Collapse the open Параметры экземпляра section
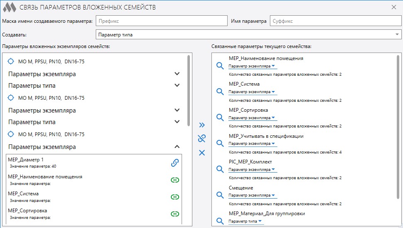Image resolution: width=403 pixels, height=228 pixels. 177,147
